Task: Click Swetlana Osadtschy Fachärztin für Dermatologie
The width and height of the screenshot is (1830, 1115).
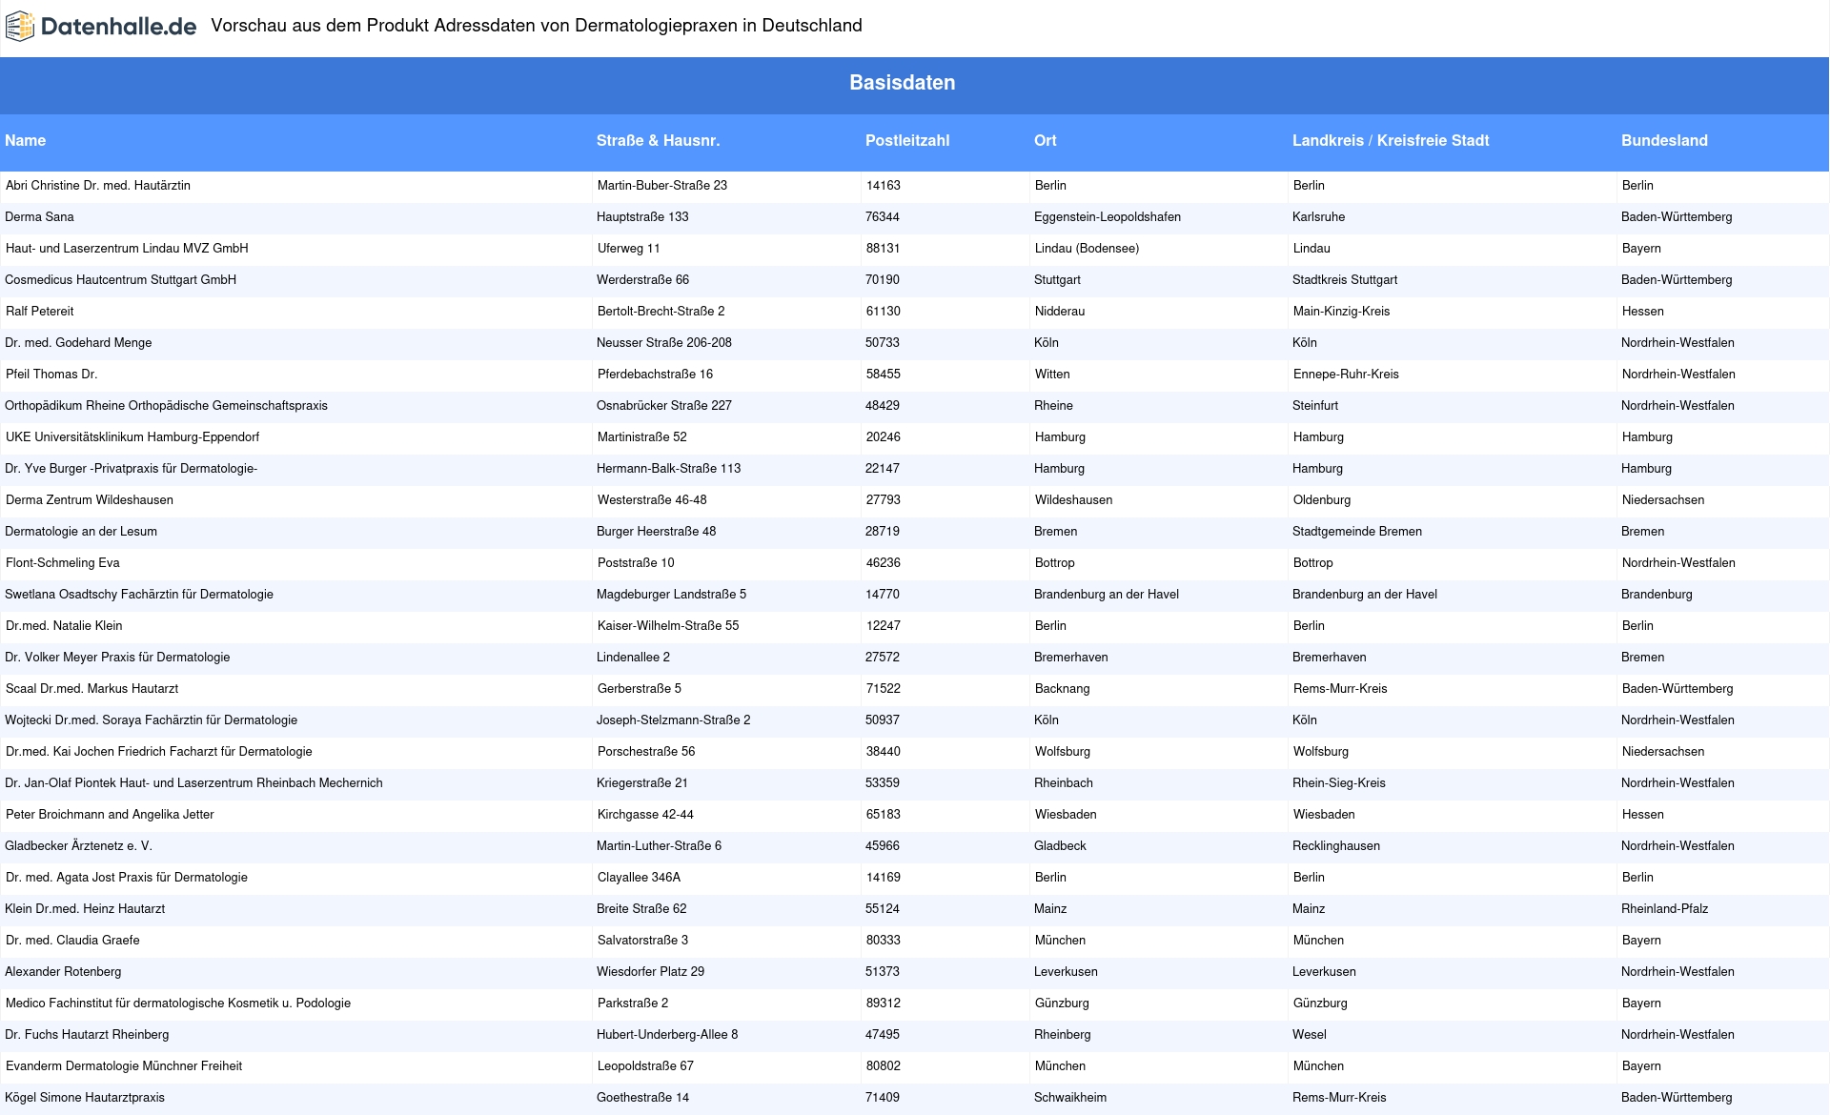Action: (139, 595)
